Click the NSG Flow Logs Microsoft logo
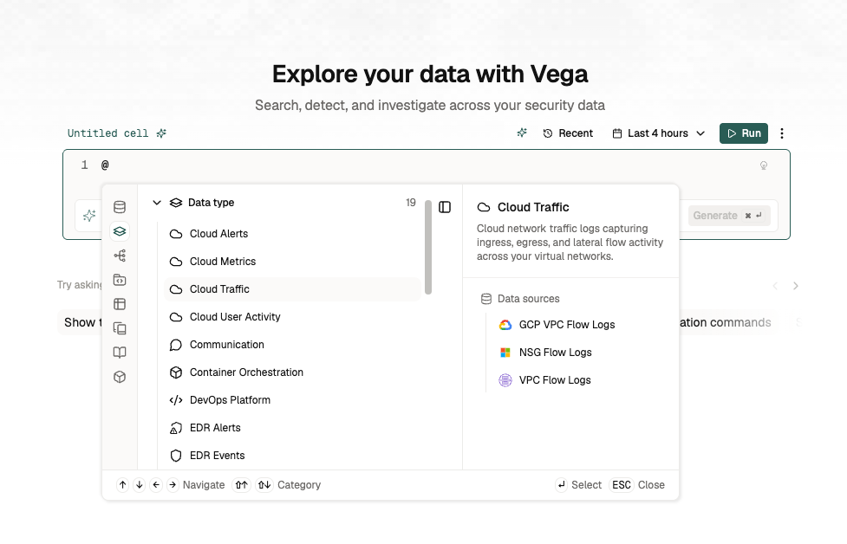The image size is (847, 544). 505,353
